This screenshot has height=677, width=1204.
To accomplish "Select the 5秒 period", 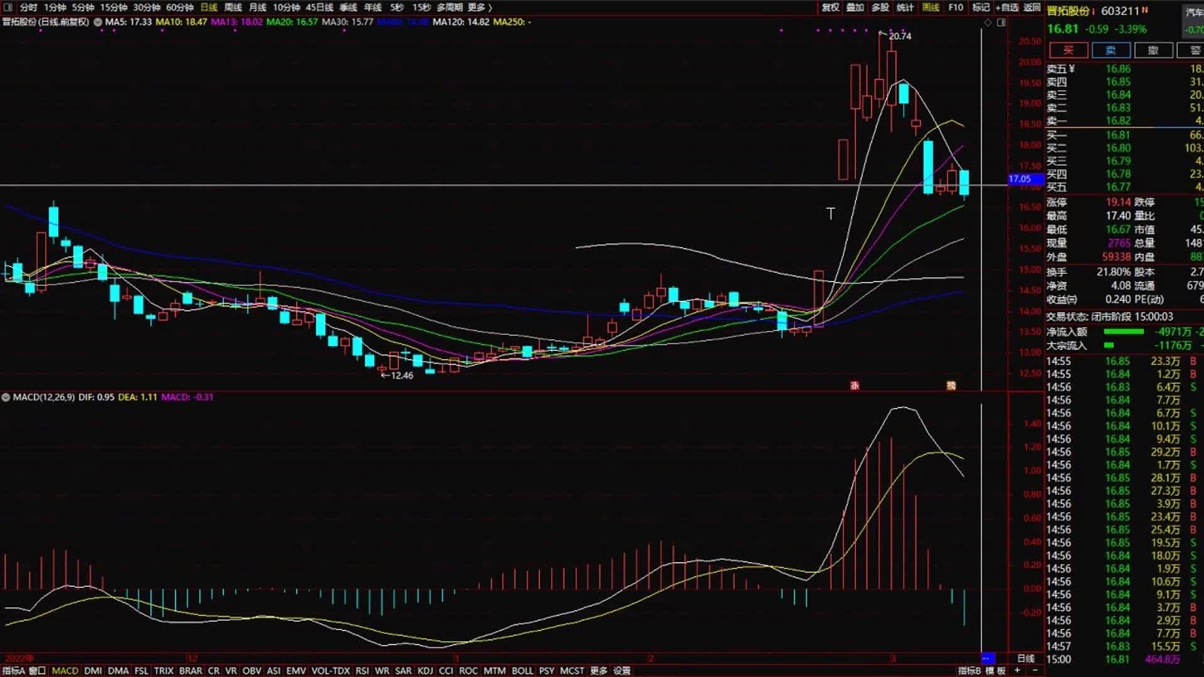I will click(397, 8).
